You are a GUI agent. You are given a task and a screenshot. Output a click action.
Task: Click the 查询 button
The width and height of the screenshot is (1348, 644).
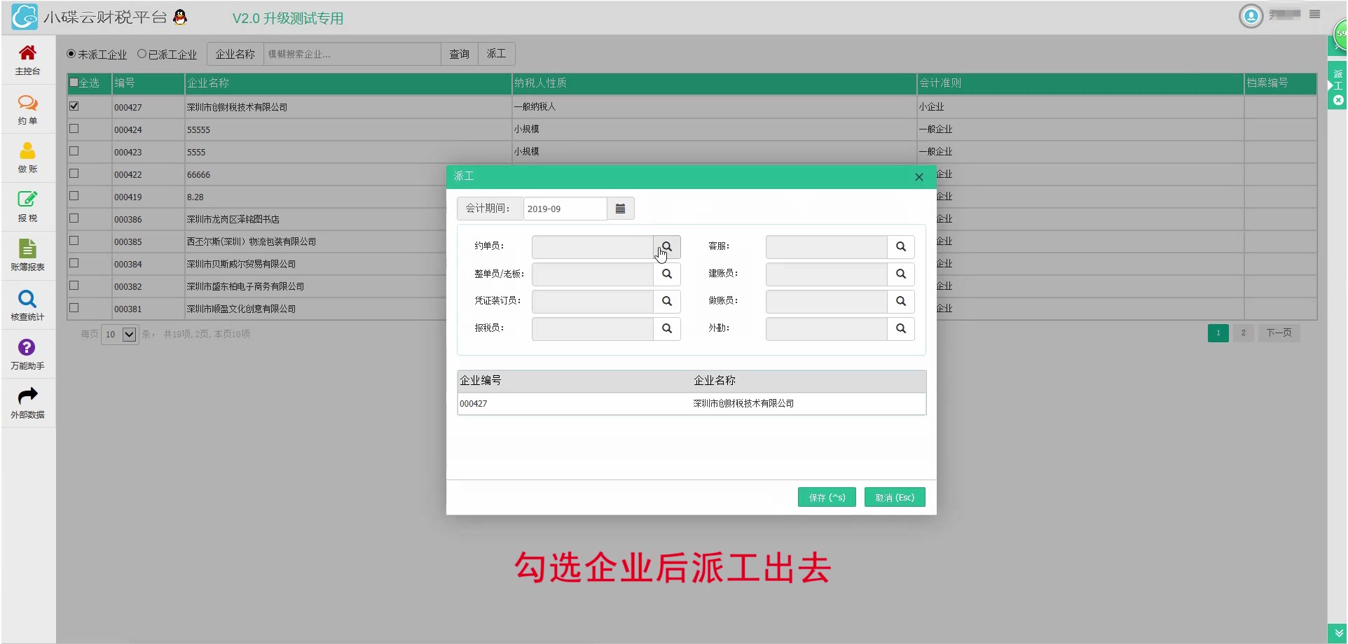click(x=460, y=54)
